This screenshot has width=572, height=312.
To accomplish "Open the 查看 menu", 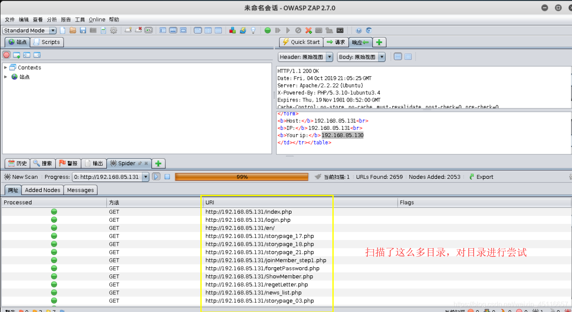I will [x=38, y=19].
